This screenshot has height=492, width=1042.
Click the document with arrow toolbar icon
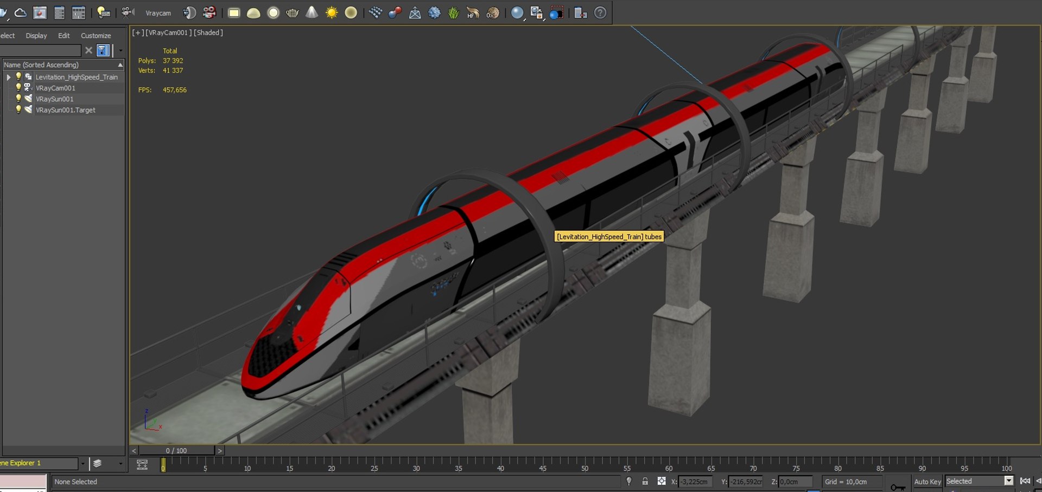point(581,12)
